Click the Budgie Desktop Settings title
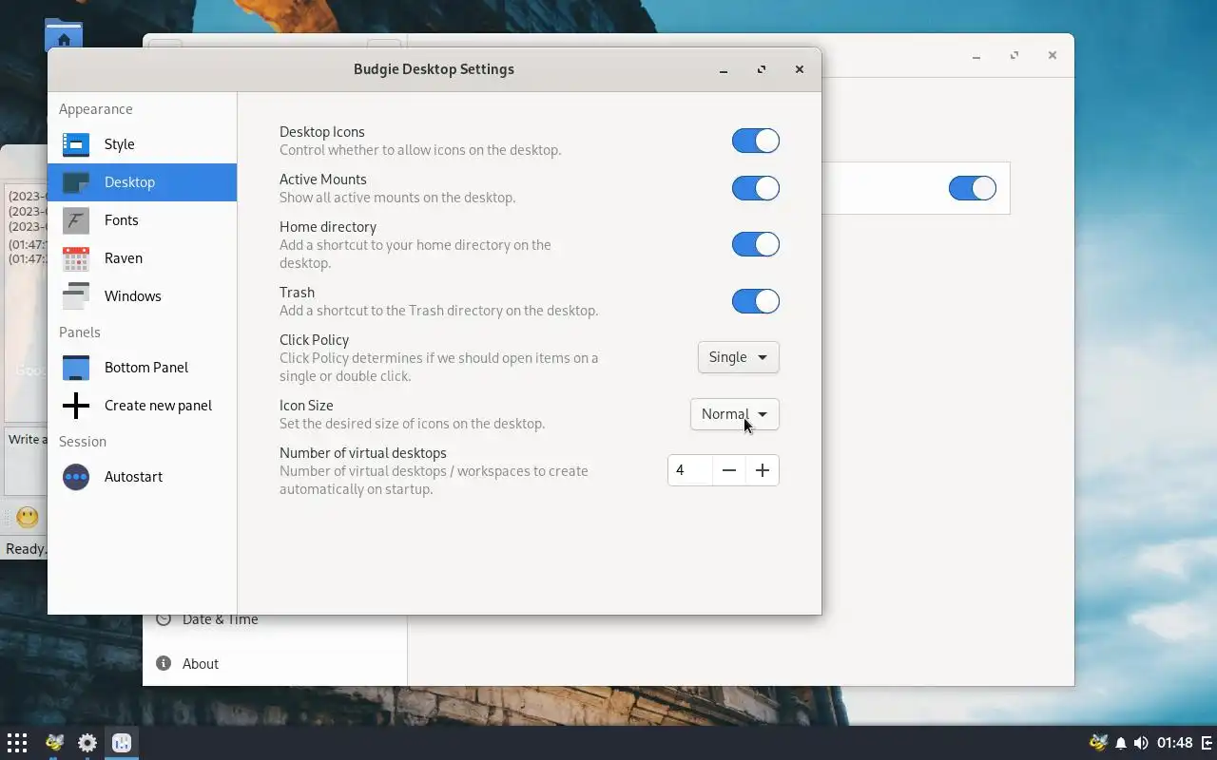The width and height of the screenshot is (1217, 760). pyautogui.click(x=434, y=69)
